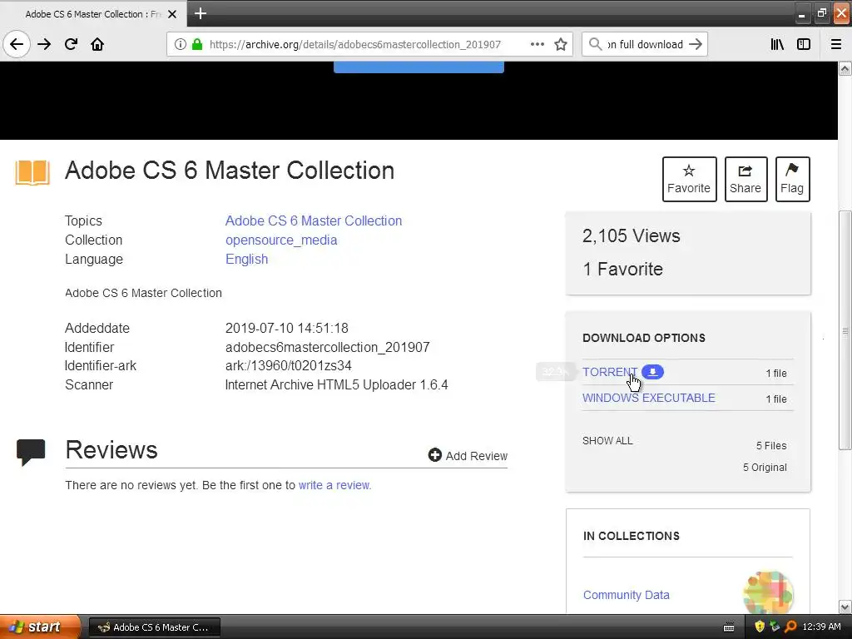852x639 pixels.
Task: Click the Internet Archive HTML5 Uploader 1.6.4 text
Action: click(336, 384)
